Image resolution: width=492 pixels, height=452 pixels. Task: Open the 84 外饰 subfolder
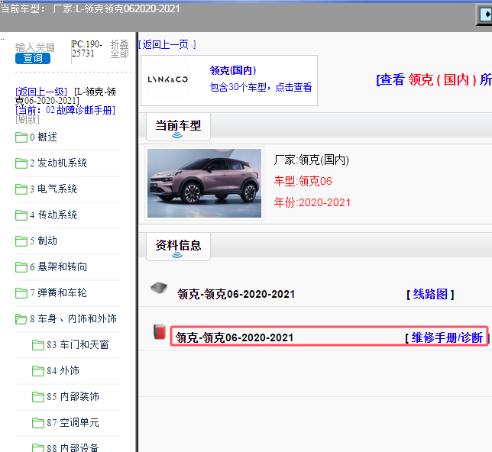tap(63, 371)
